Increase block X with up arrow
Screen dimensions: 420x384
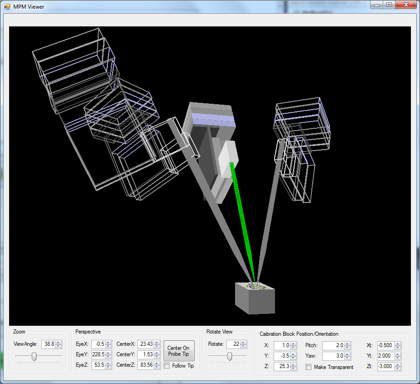point(293,344)
